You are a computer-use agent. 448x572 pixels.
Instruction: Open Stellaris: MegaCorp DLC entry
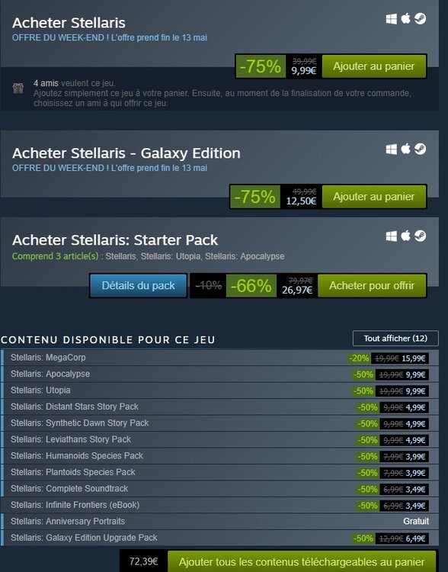219,358
